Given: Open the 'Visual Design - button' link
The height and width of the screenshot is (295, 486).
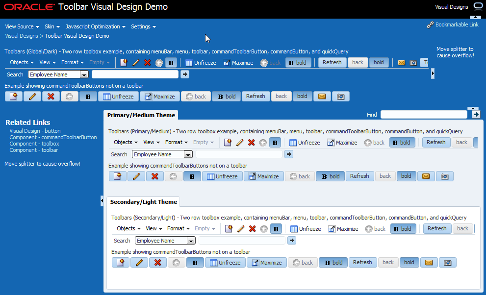Looking at the screenshot, I should click(x=35, y=131).
